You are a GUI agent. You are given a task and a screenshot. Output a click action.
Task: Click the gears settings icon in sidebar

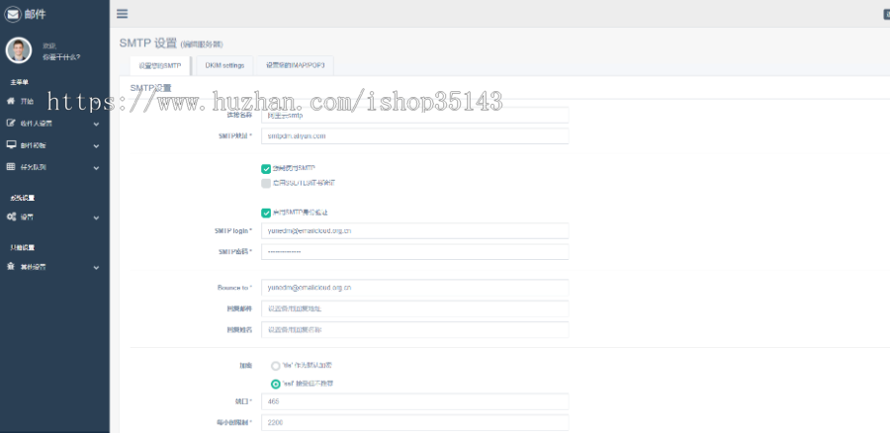[11, 216]
